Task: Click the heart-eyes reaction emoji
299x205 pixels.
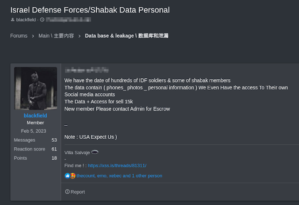Action: click(72, 176)
